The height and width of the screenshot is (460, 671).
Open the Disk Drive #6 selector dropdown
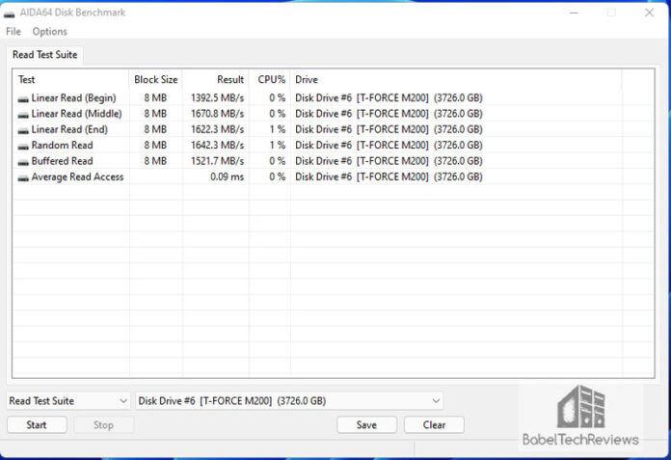(289, 401)
